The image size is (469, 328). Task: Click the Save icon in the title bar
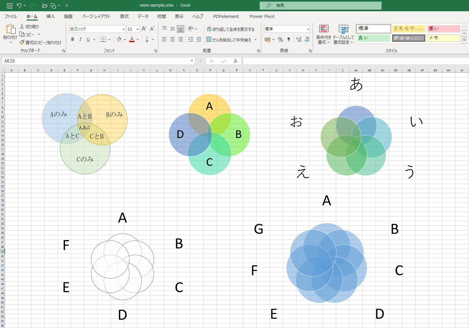click(x=10, y=6)
